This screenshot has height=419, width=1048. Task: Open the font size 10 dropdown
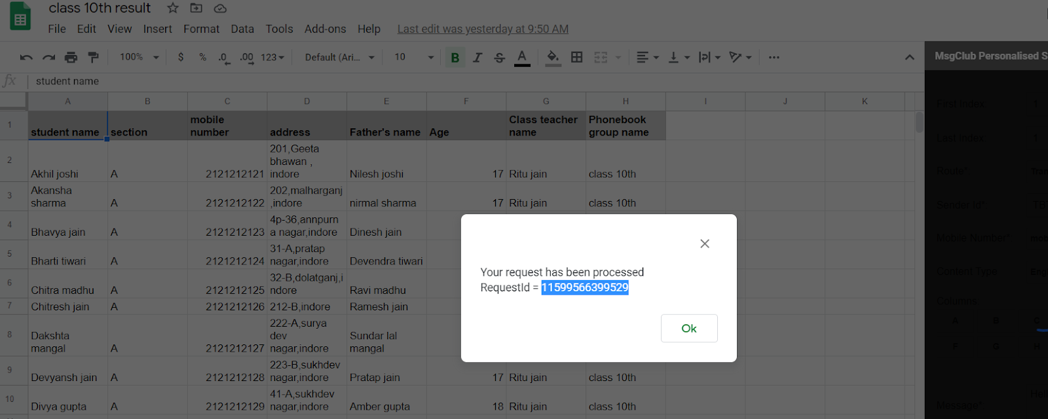(x=414, y=58)
